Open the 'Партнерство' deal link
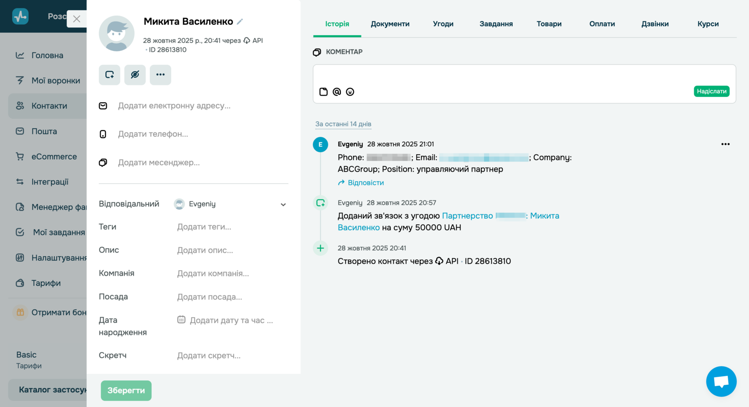The height and width of the screenshot is (407, 749). 468,216
